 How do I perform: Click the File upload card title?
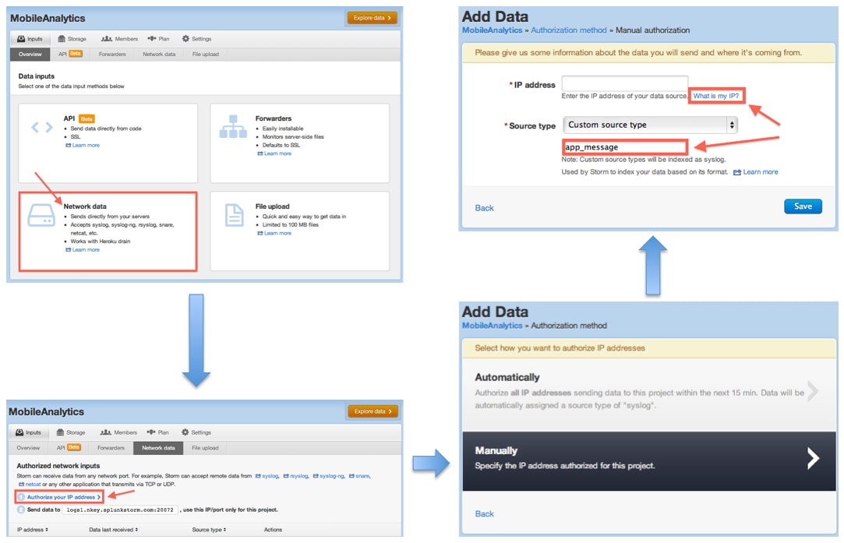click(272, 206)
